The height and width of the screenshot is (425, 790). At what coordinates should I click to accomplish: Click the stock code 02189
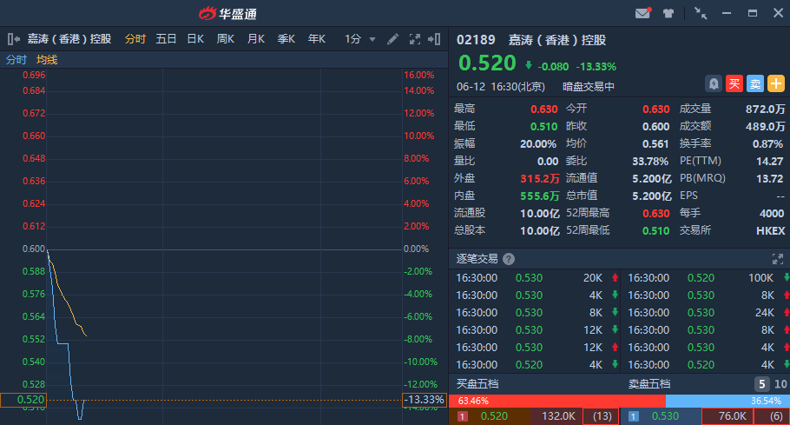click(x=476, y=40)
